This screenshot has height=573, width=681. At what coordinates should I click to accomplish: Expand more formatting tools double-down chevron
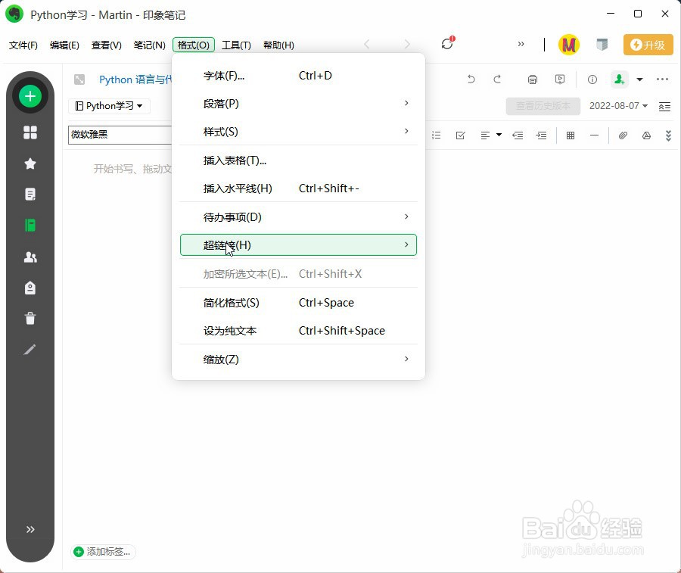(x=668, y=135)
